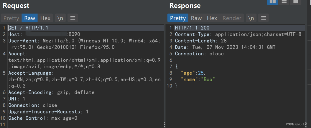Select the side-by-side layout icon
Viewport: 311px width, 128px height.
point(272,2)
